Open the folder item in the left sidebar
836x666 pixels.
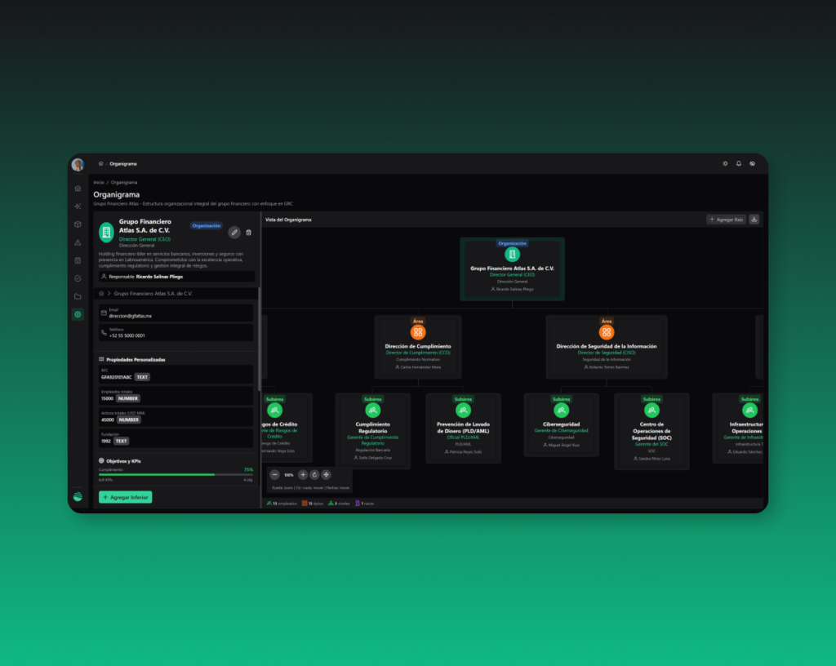[78, 296]
